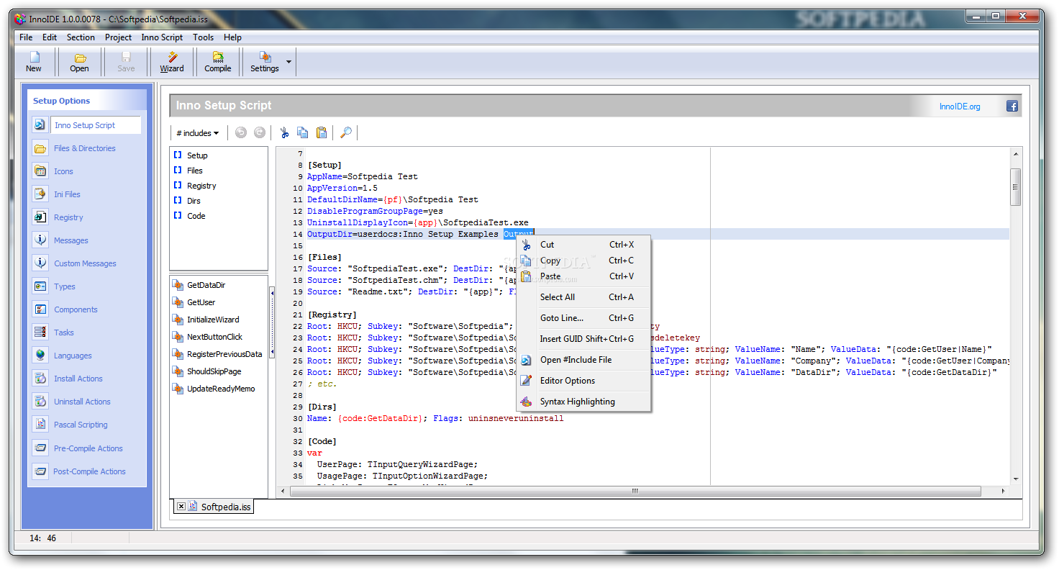Click the copy icon in editor toolbar

[303, 132]
